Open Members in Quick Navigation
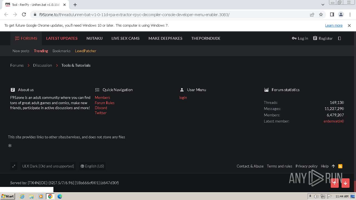Viewport: 356px width, 200px height. [102, 97]
